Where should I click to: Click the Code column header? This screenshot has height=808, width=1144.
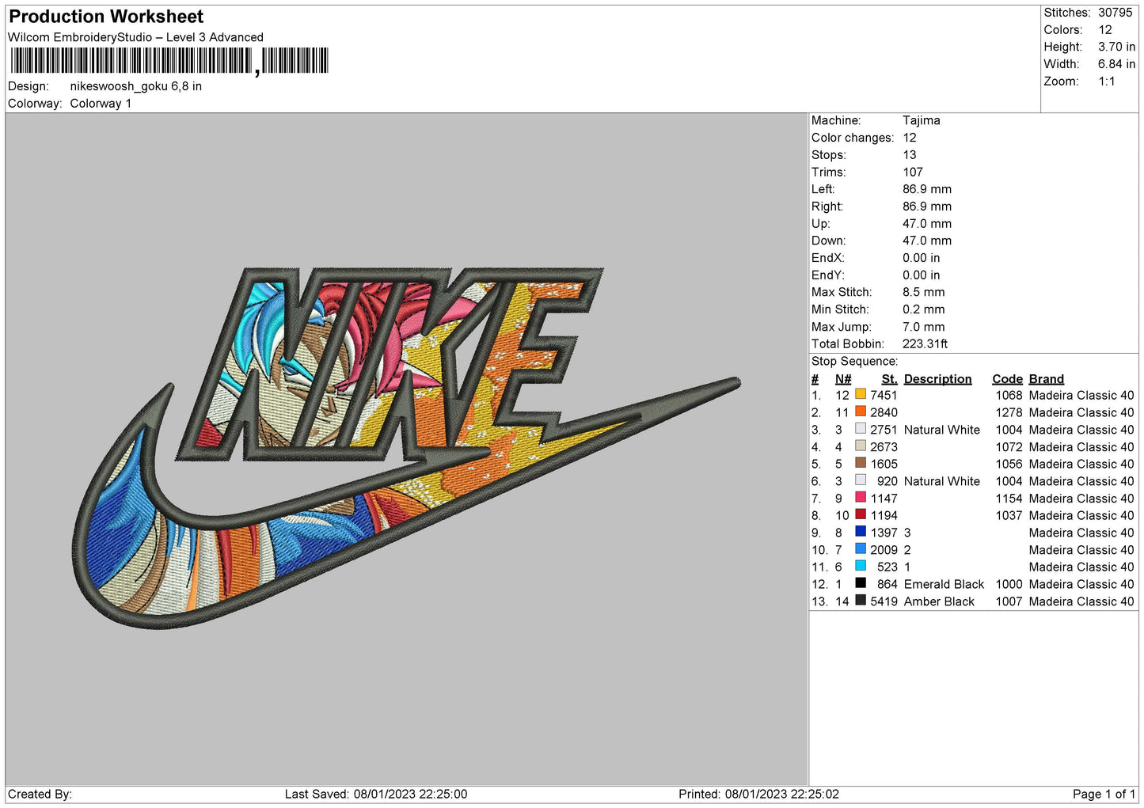(1007, 379)
